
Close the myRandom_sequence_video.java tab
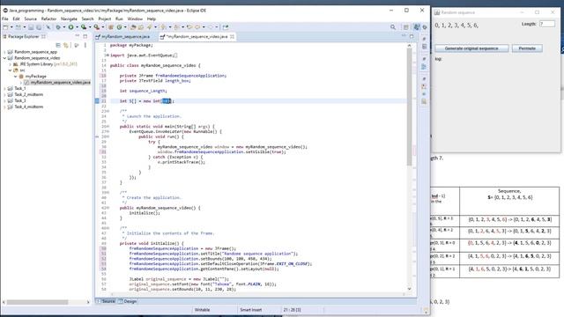tap(232, 36)
